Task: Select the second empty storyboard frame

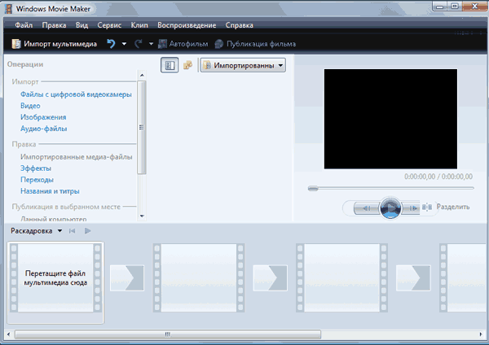Action: tap(199, 277)
